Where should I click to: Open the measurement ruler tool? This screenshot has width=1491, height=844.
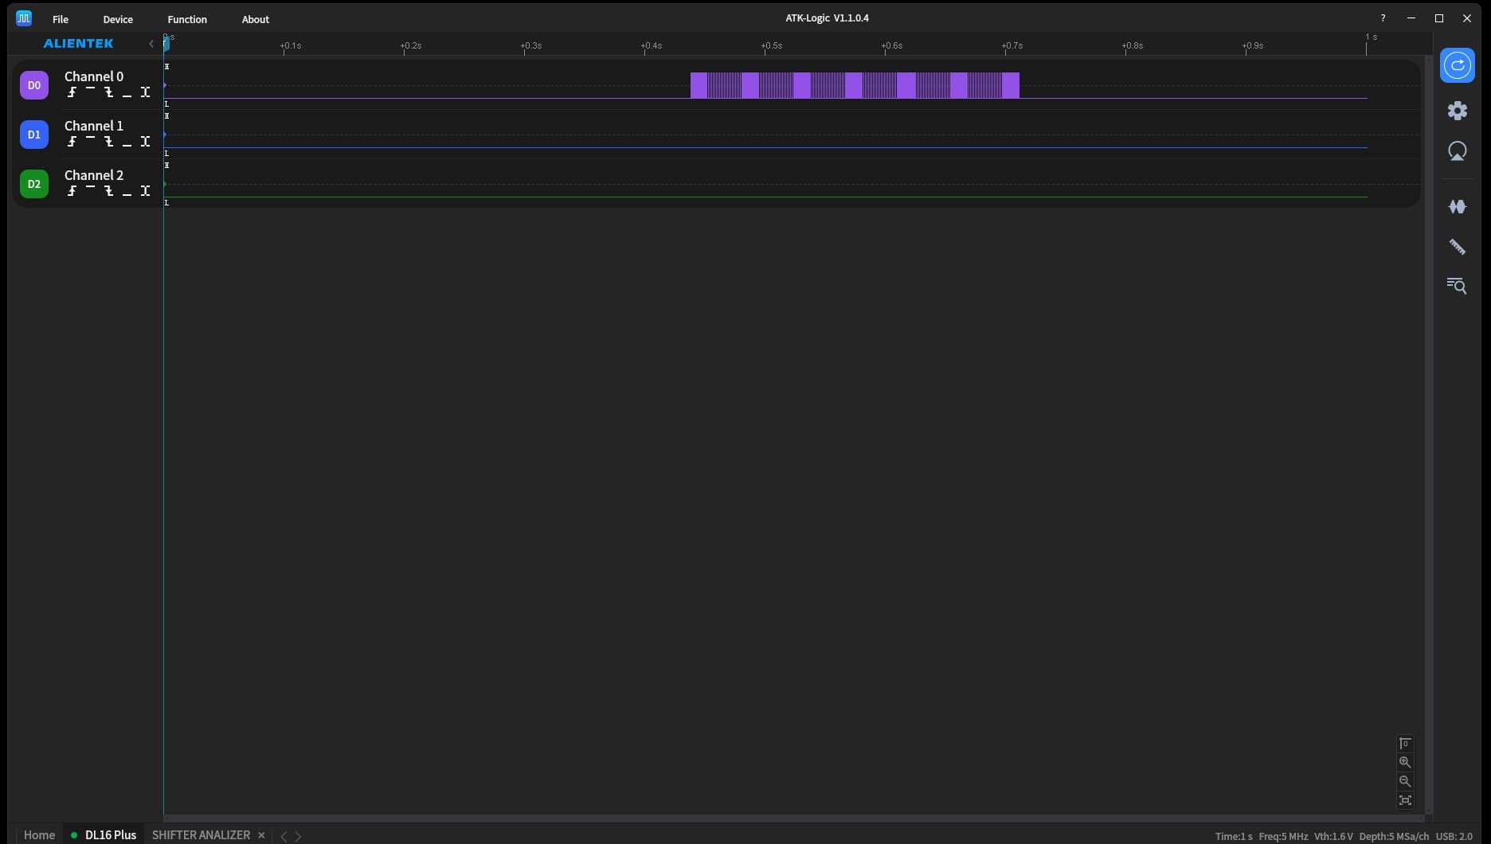(x=1457, y=247)
